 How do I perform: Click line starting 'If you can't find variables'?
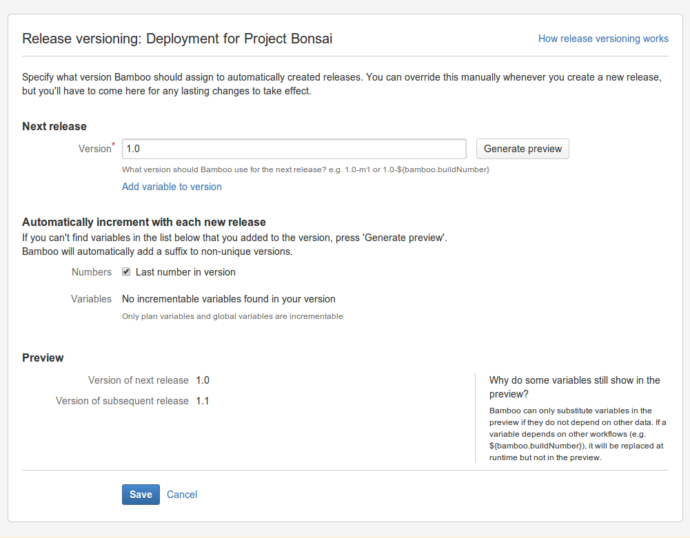click(x=234, y=238)
